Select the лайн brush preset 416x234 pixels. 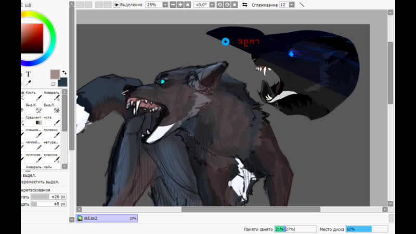[51, 167]
